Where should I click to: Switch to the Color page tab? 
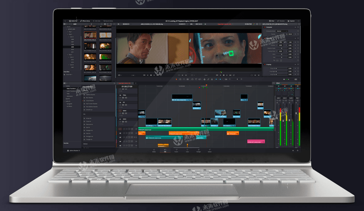[x=187, y=151]
